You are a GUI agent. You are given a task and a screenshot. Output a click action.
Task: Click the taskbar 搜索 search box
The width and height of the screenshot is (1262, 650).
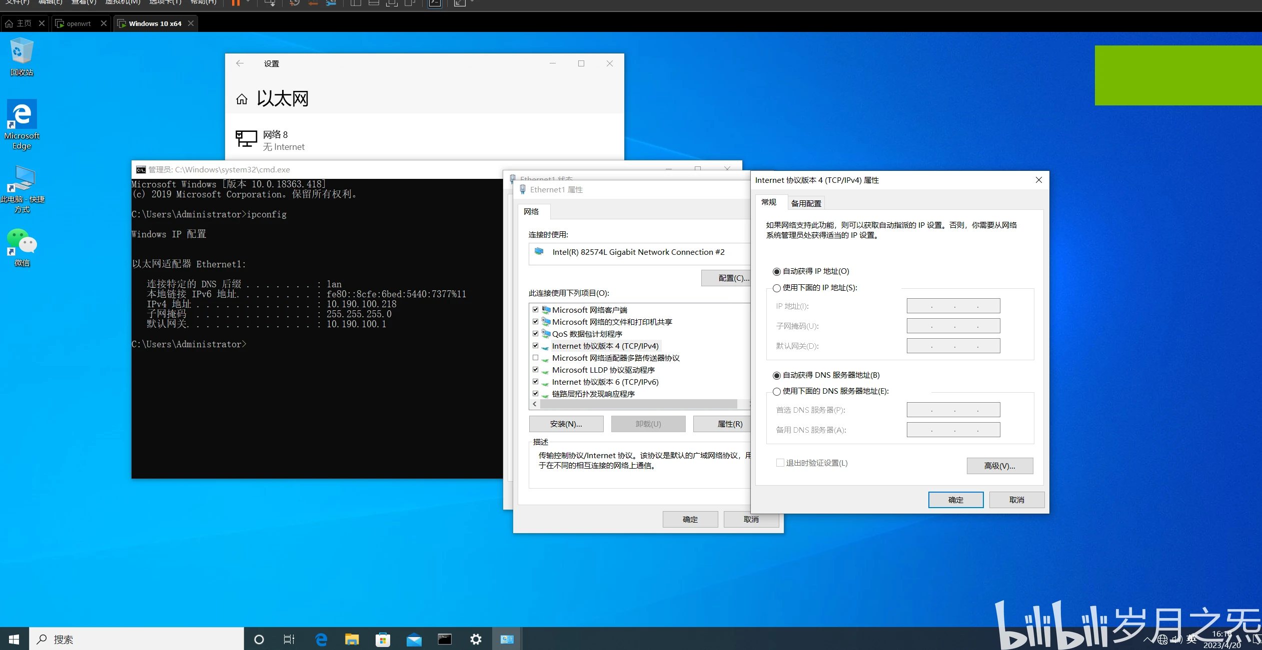point(136,639)
